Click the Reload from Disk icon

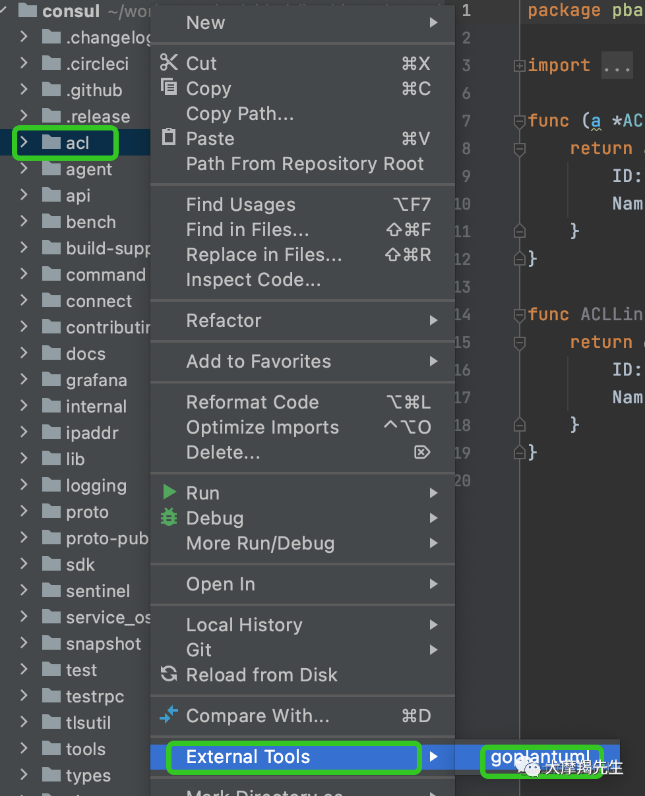169,674
